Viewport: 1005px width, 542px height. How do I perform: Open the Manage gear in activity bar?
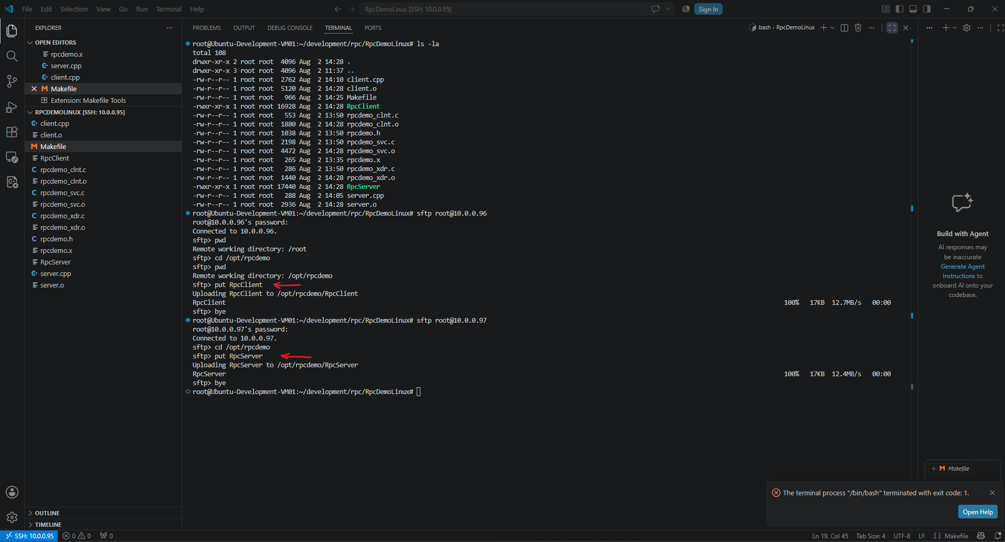[12, 517]
